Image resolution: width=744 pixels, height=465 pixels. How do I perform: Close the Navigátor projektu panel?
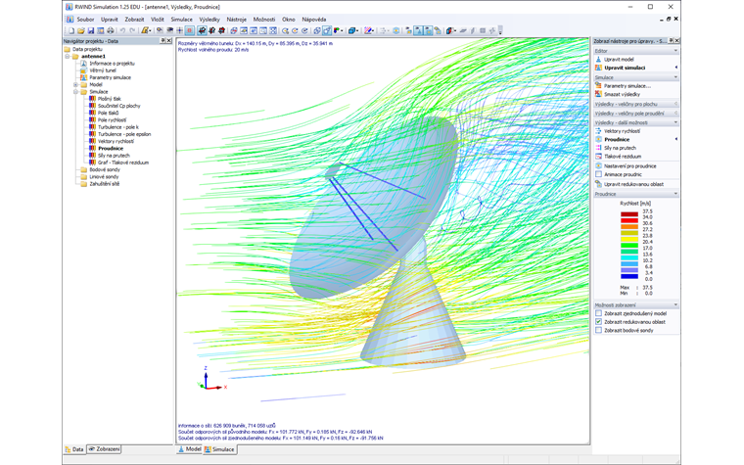(x=169, y=41)
